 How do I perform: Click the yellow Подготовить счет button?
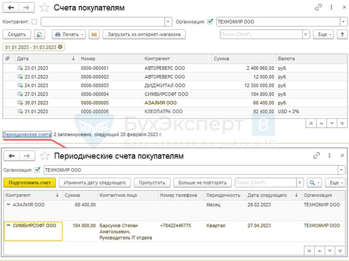coord(30,183)
